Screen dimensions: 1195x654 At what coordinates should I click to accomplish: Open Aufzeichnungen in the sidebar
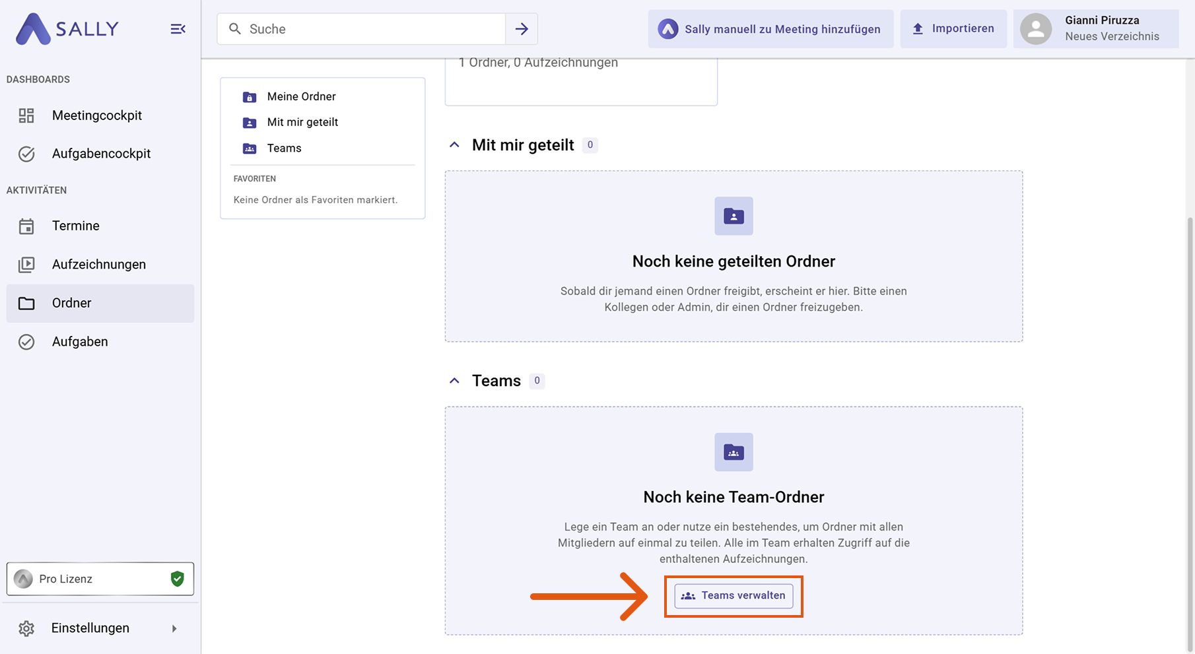(x=98, y=265)
